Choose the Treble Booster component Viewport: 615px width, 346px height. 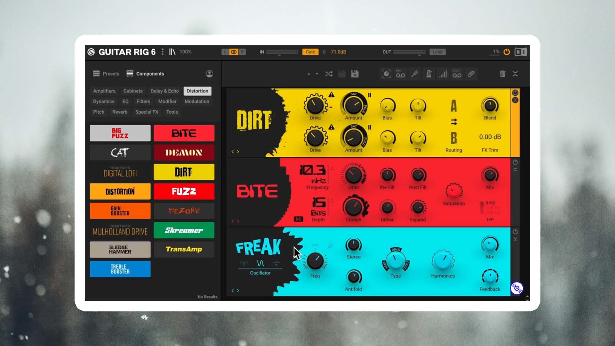click(120, 269)
